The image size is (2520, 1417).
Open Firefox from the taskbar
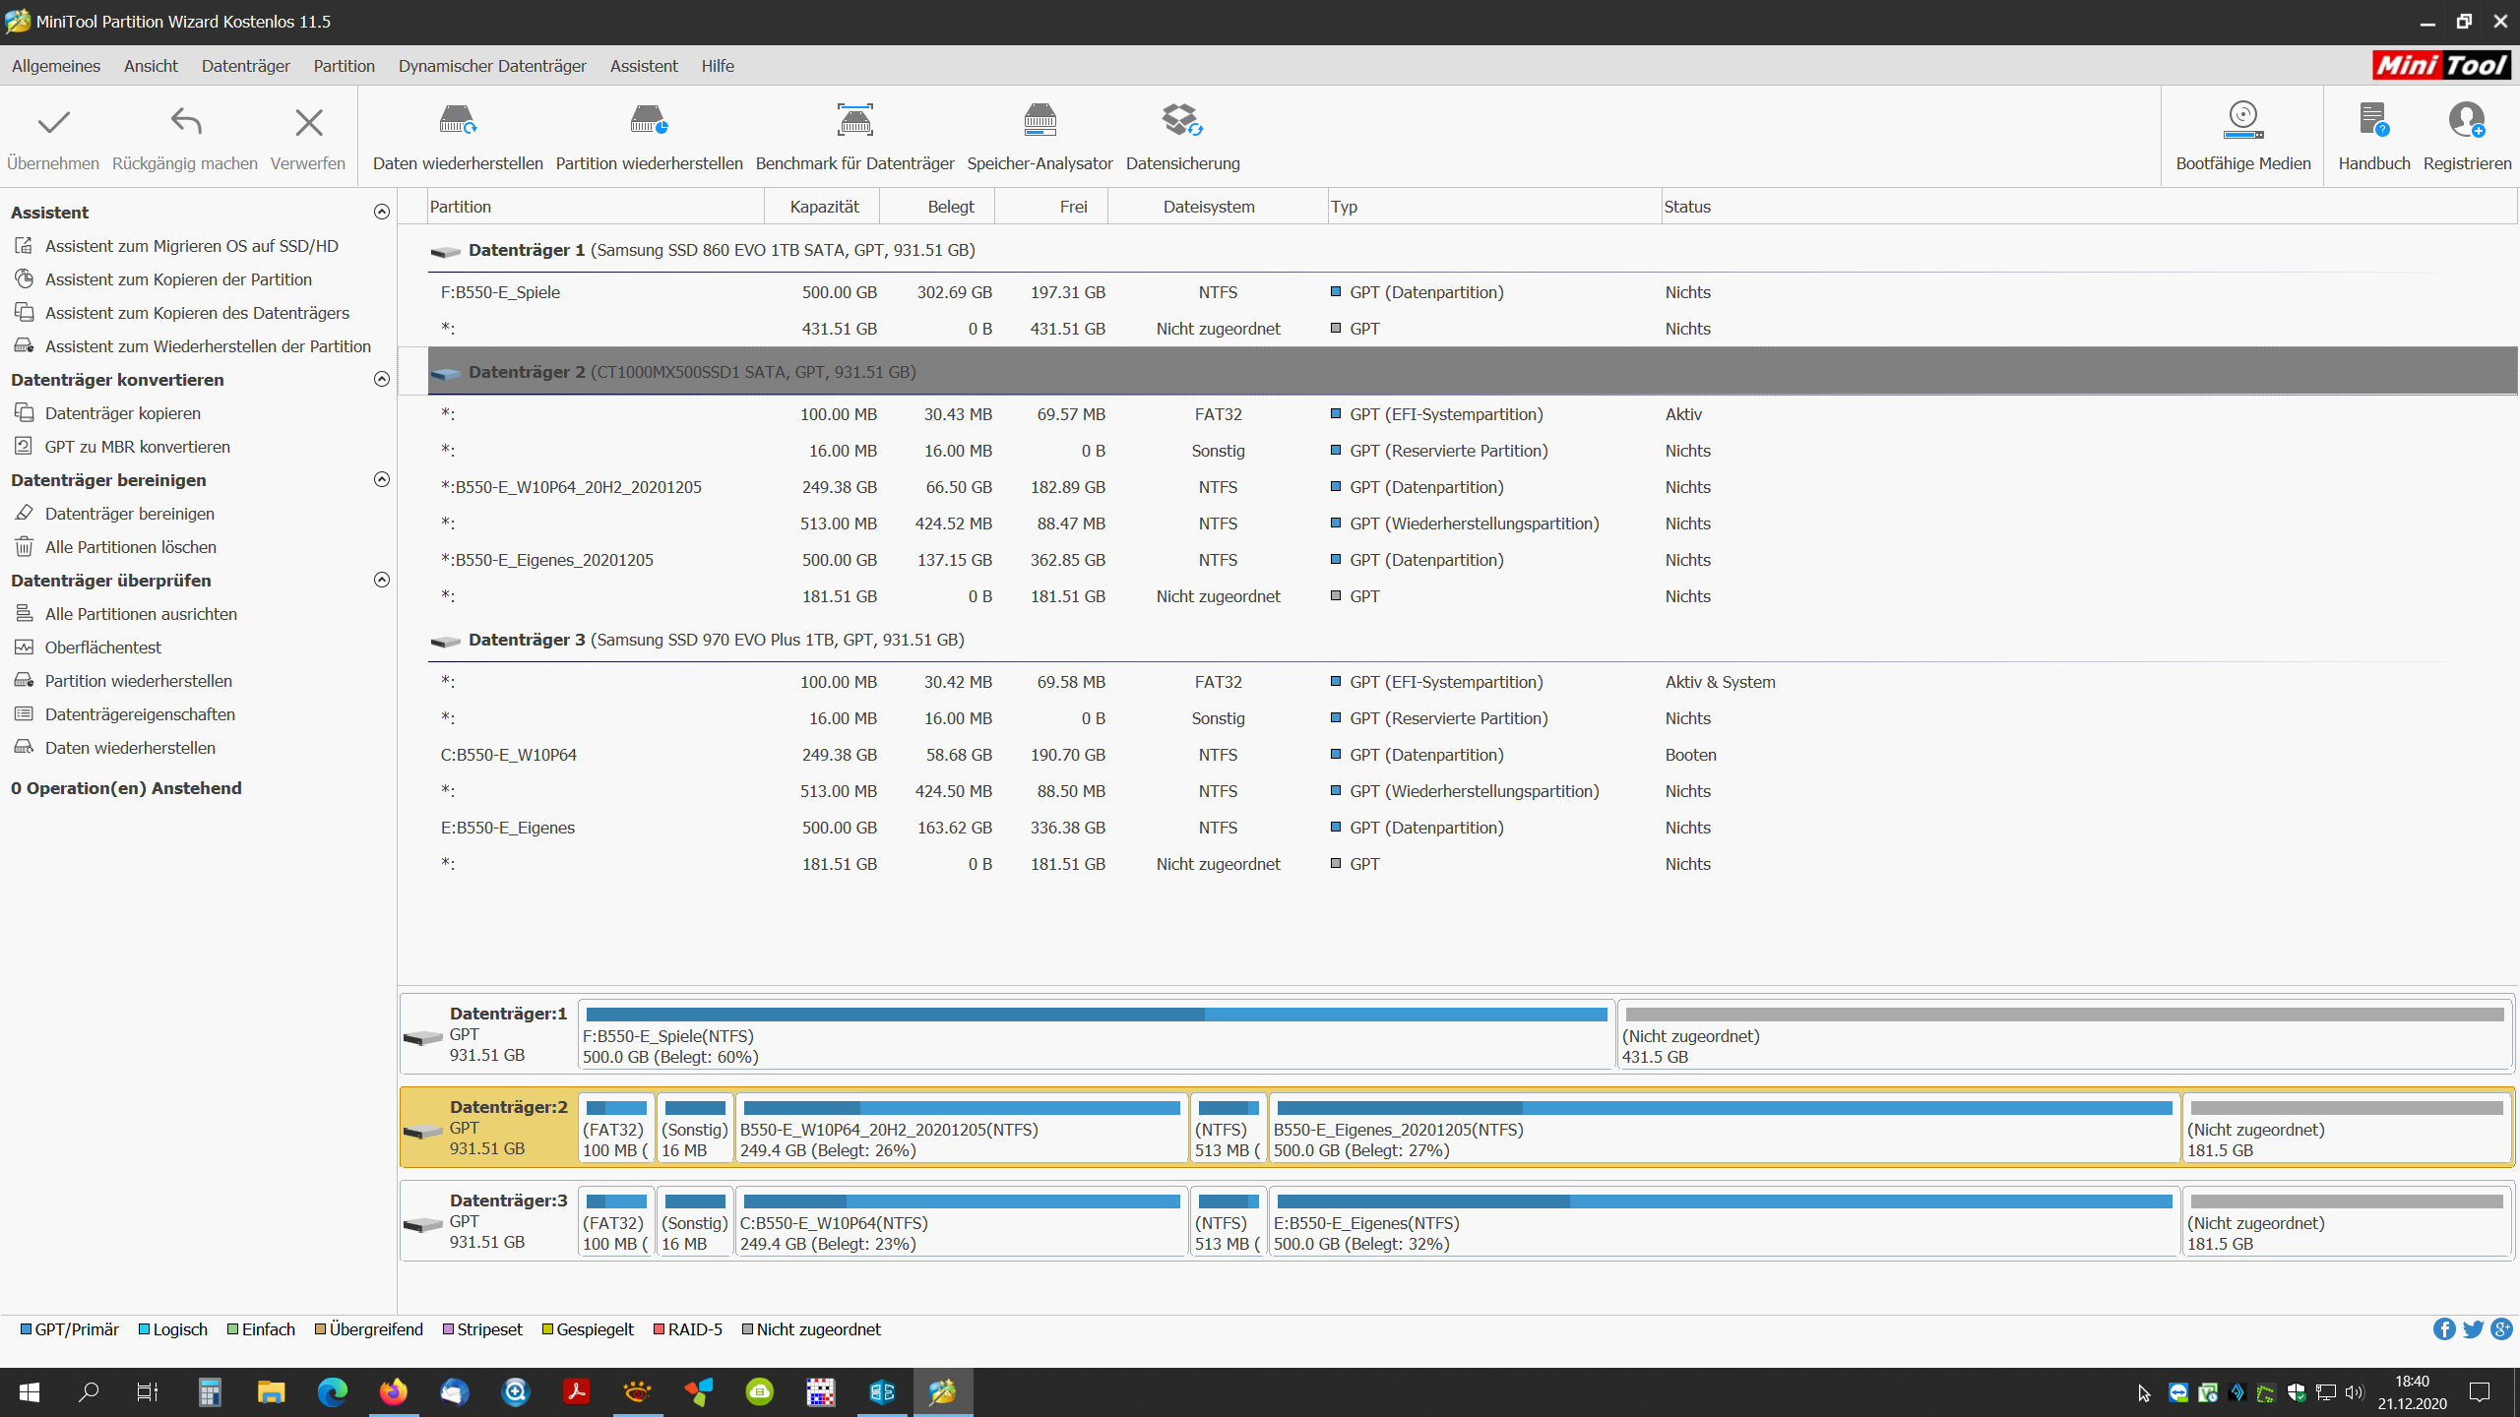pyautogui.click(x=393, y=1391)
